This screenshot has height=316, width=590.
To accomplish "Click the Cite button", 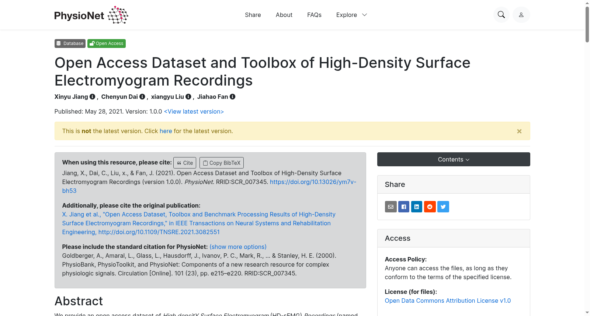I will coord(185,163).
